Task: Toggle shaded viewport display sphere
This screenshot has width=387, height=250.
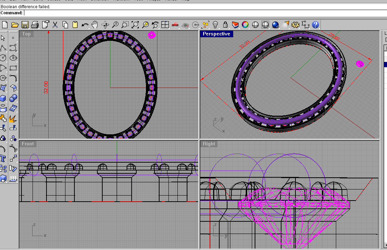Action: (x=255, y=25)
